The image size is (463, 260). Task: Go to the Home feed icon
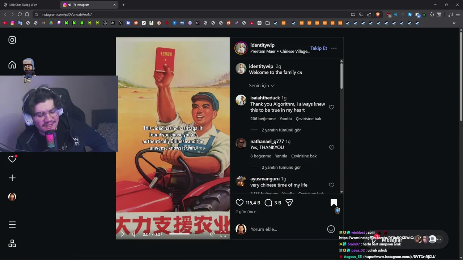12,65
